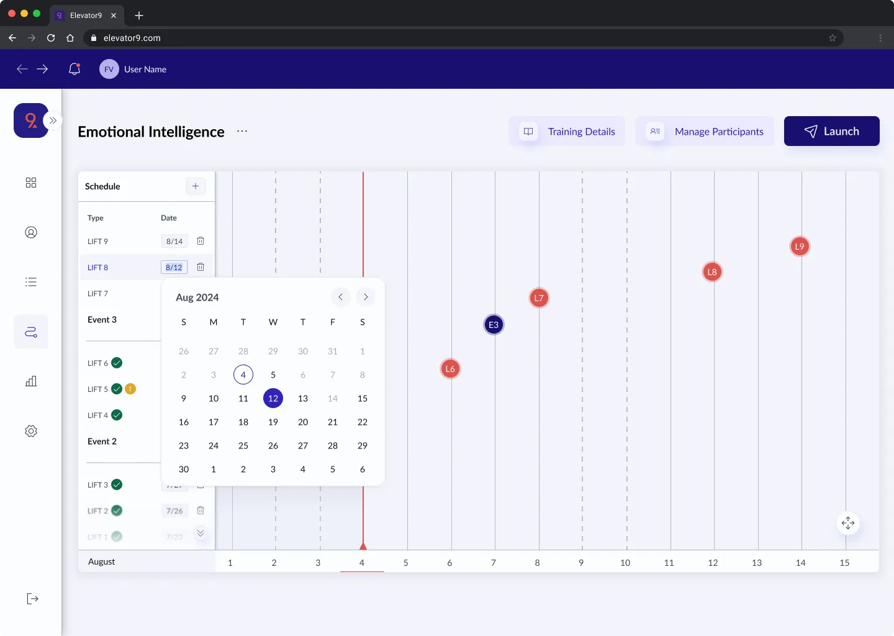The image size is (894, 636).
Task: Delete LIFT 9 using its trash icon
Action: click(x=201, y=241)
